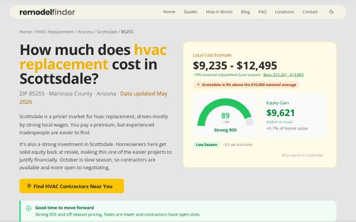Open the Blog nav item
This screenshot has width=356, height=222.
[245, 12]
